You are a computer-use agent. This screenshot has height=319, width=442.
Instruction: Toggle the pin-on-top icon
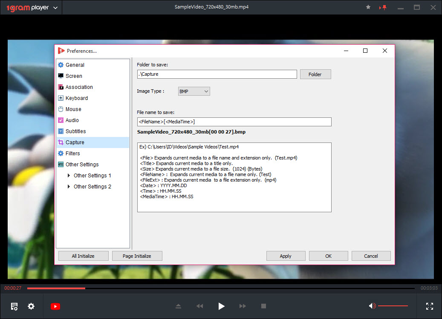coord(384,7)
